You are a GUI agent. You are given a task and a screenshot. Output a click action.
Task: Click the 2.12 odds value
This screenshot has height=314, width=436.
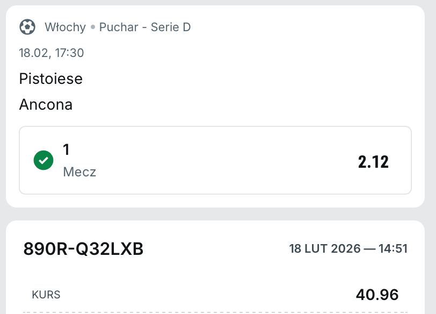(x=373, y=161)
